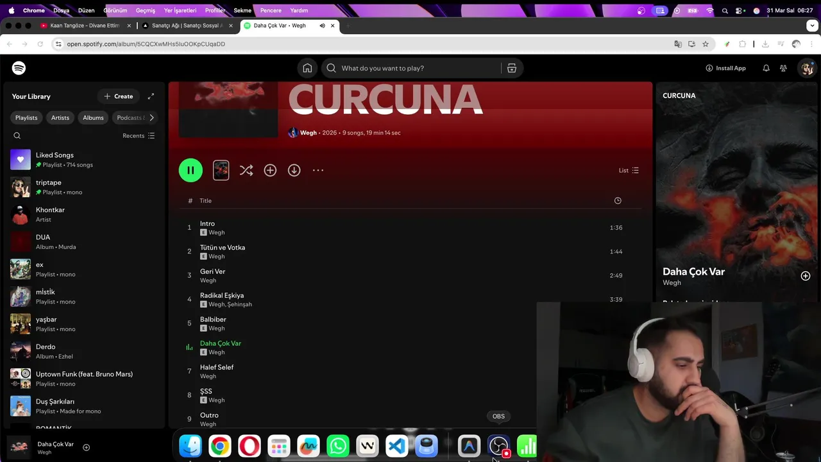Screen dimensions: 821x462
Task: Open the Profiller menu
Action: (215, 10)
